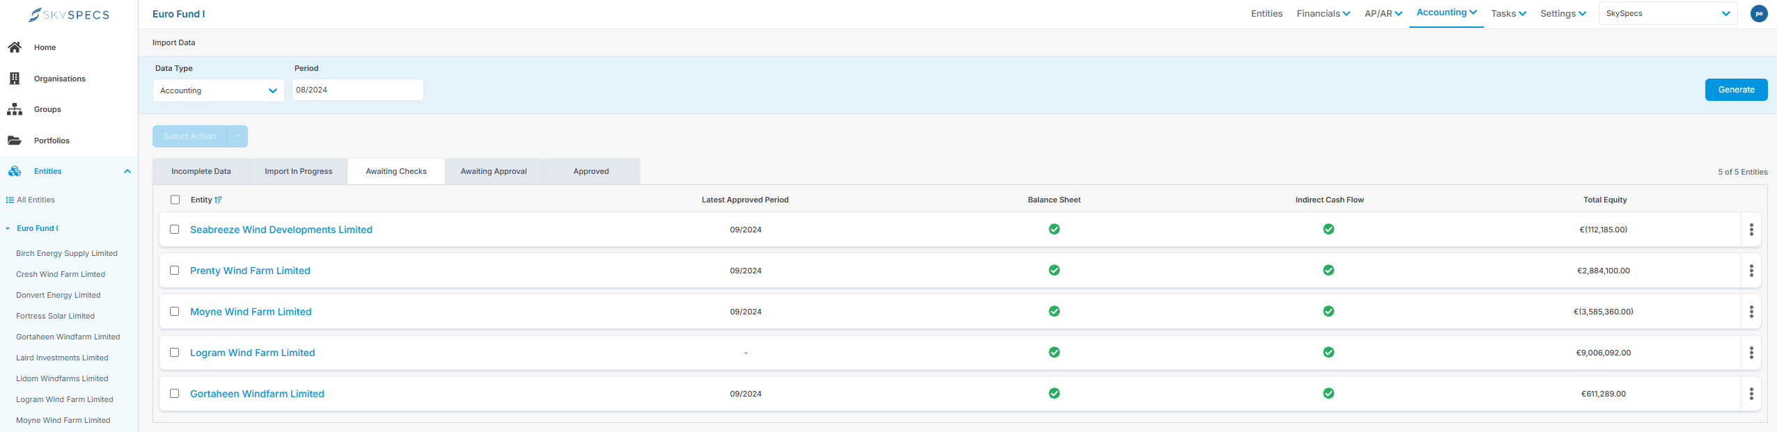Check Seabreeze Wind Developments Limited row

pos(174,229)
